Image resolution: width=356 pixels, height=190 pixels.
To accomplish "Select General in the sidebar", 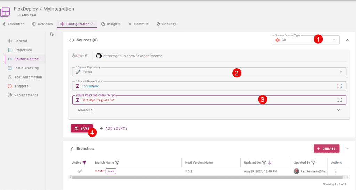I will 21,41.
